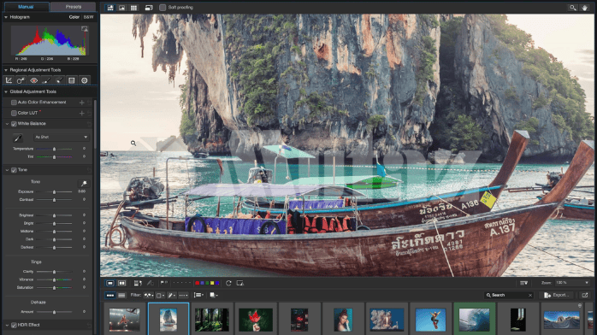This screenshot has width=597, height=335.
Task: Click the plus icon beside Color LUT
Action: [81, 113]
